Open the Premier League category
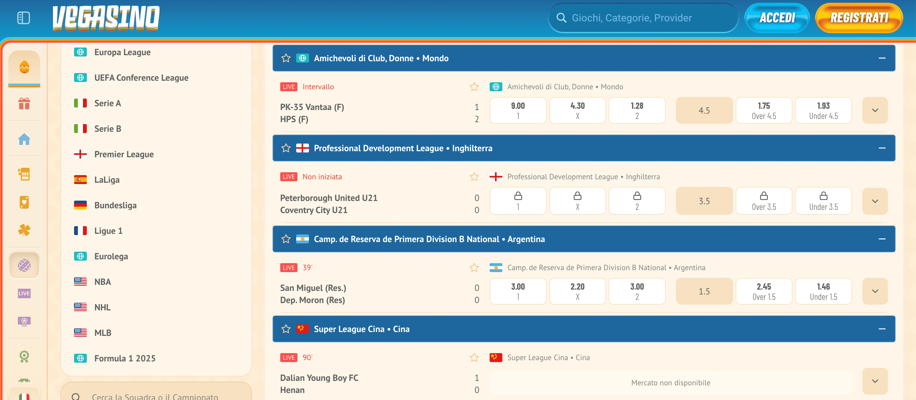916x400 pixels. 124,154
